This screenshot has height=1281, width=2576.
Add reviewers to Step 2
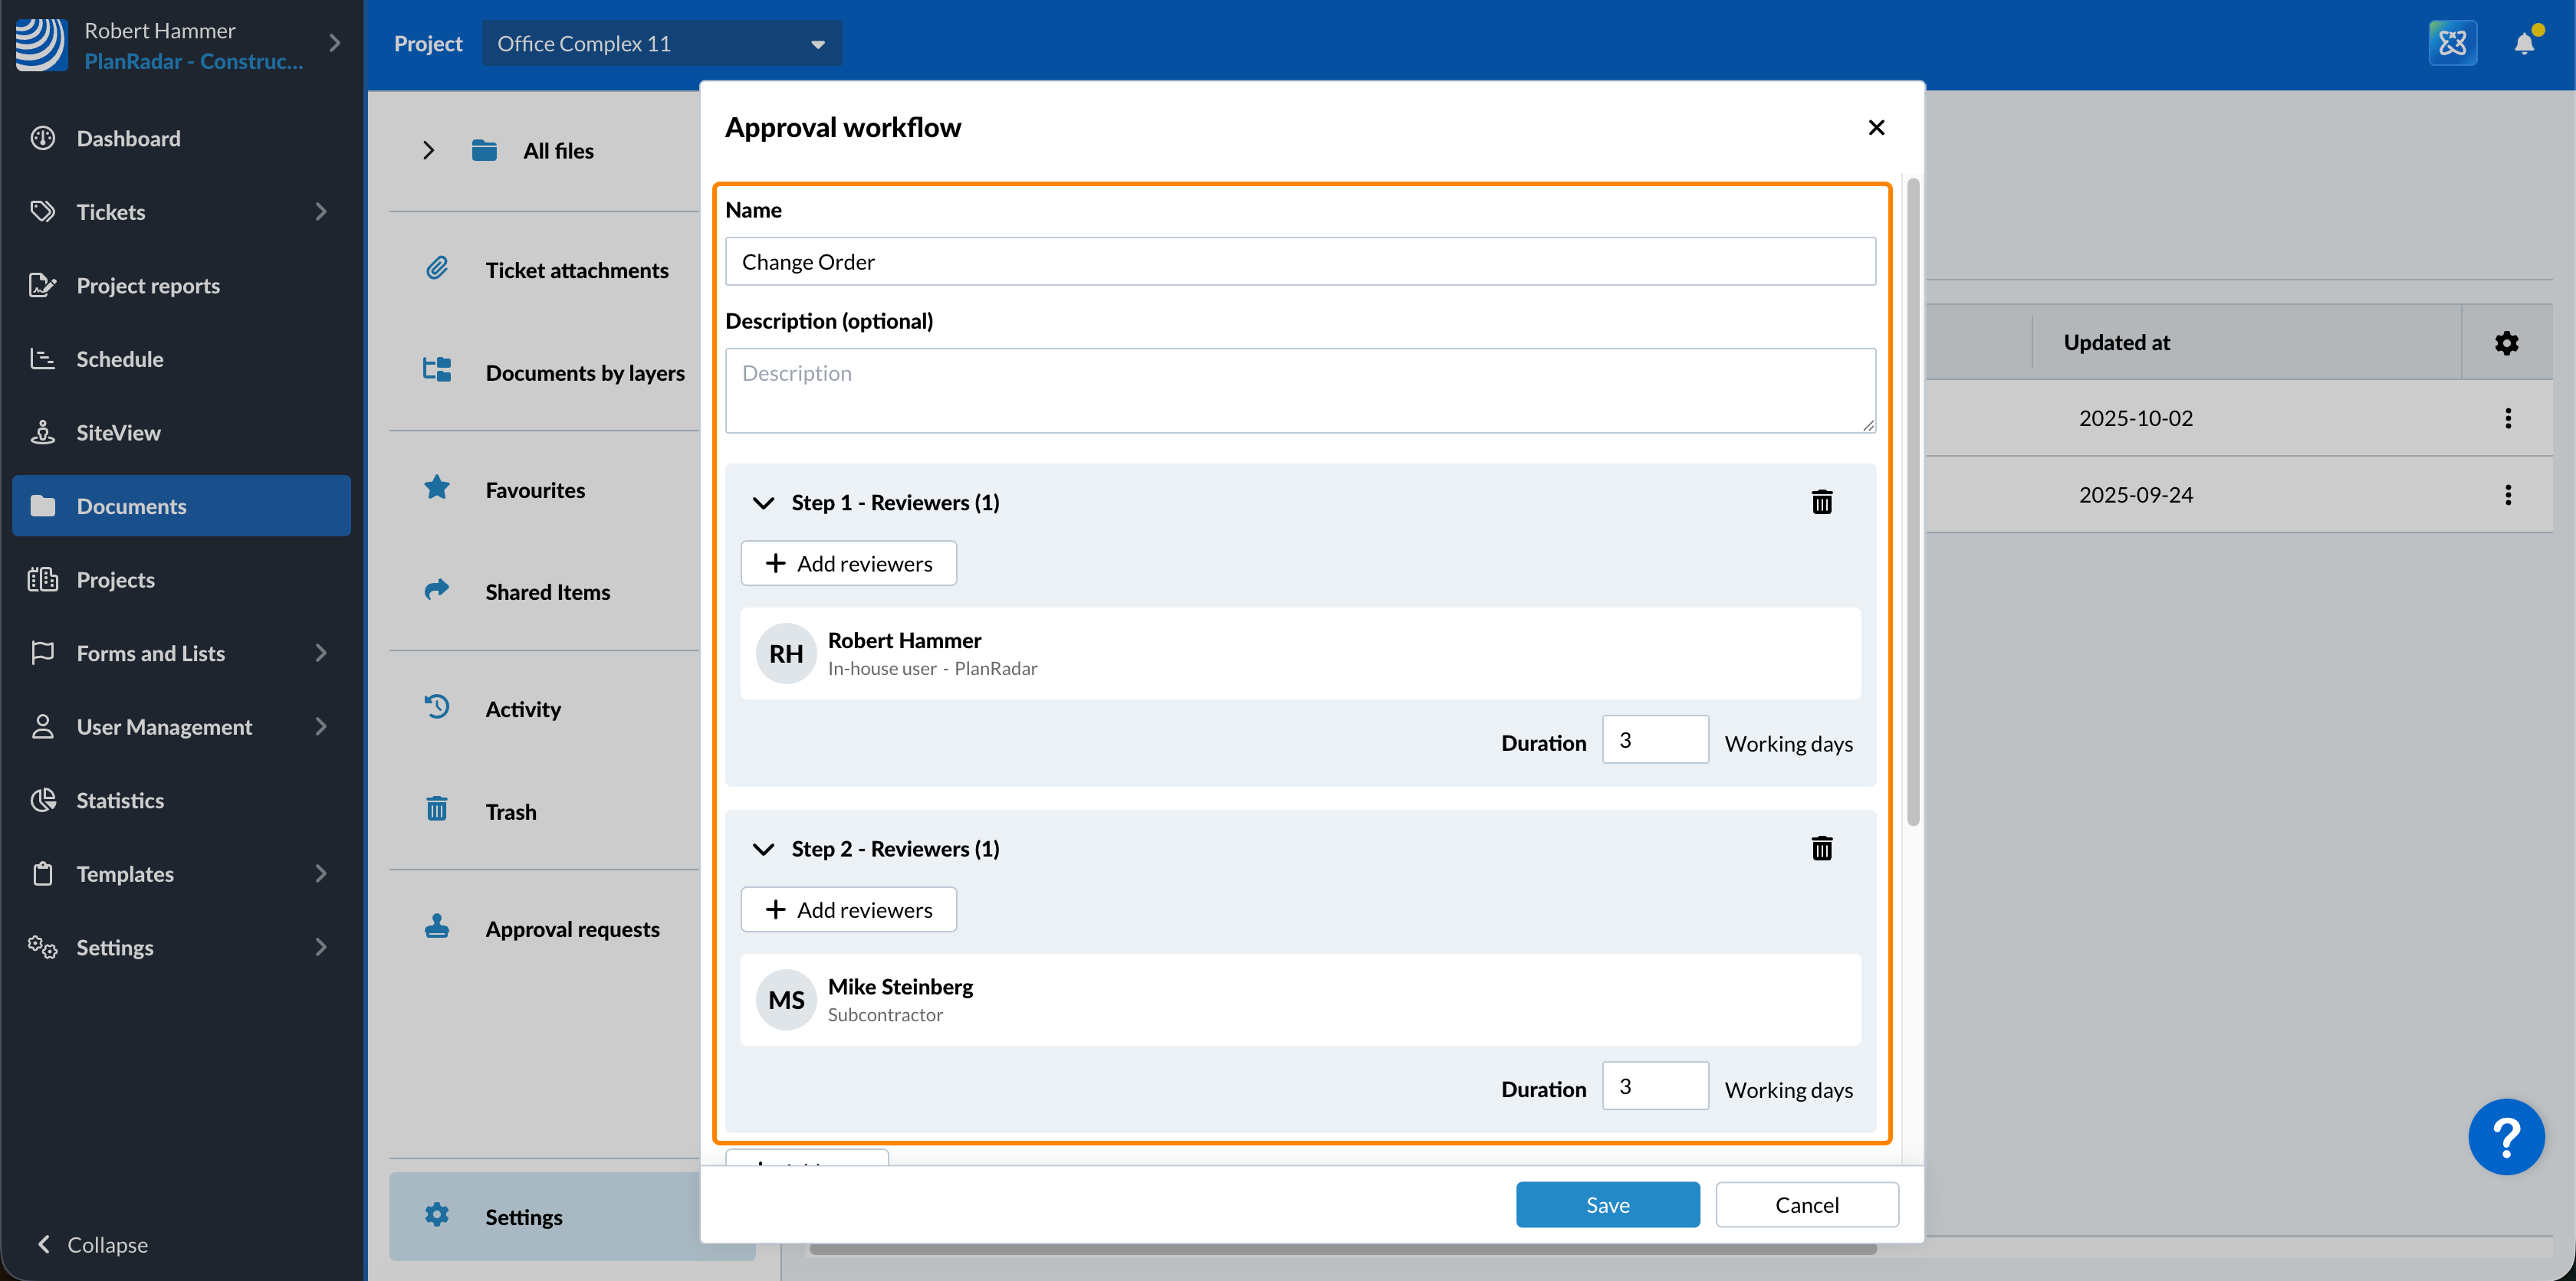coord(848,909)
